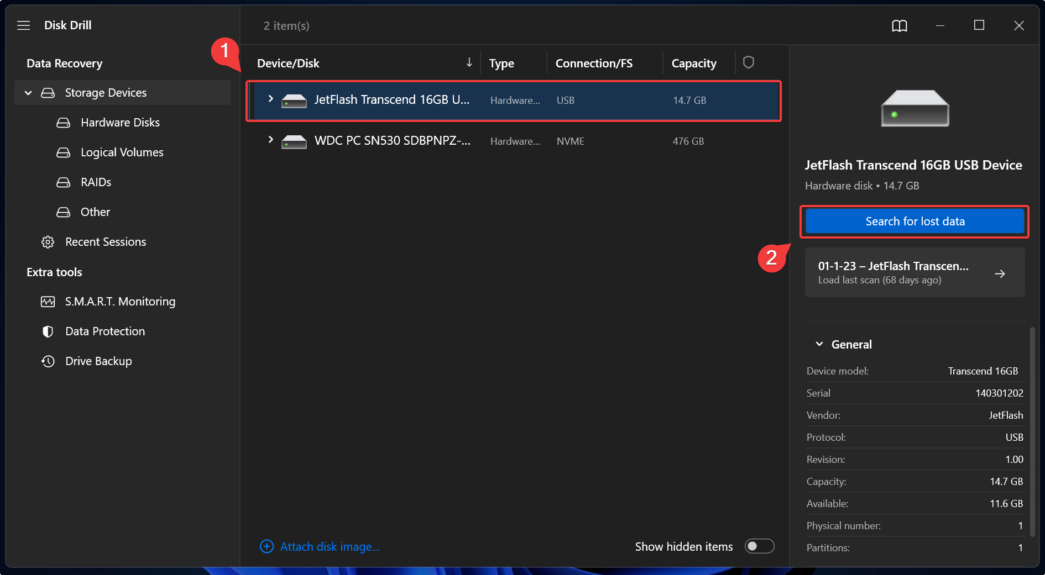
Task: Click the plus icon beside Attach disk image
Action: 267,546
